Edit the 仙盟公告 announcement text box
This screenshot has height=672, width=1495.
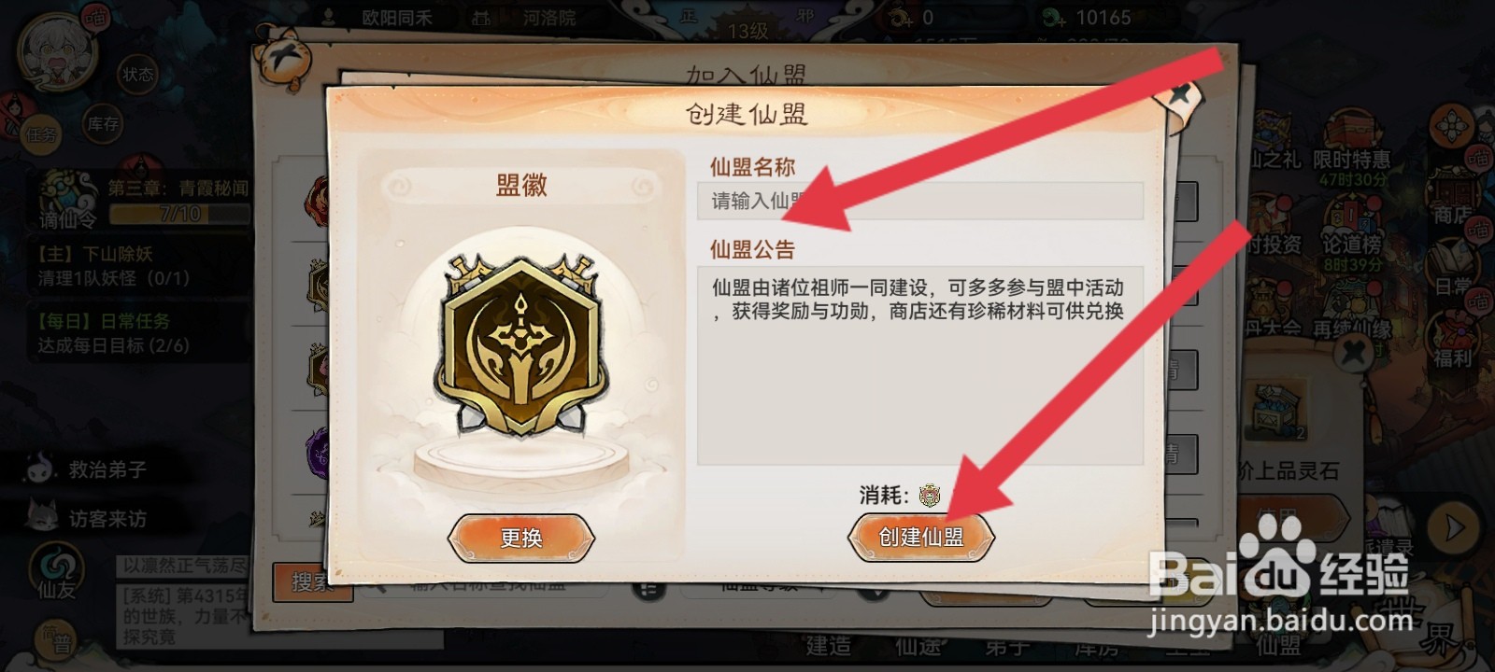coord(920,366)
